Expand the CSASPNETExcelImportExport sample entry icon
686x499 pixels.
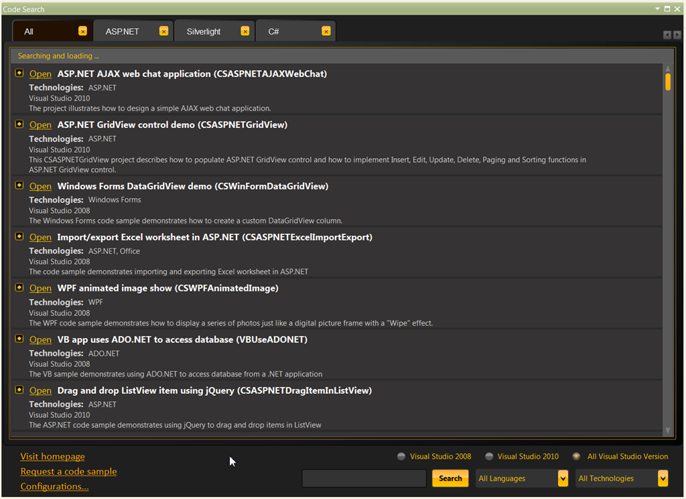[19, 236]
